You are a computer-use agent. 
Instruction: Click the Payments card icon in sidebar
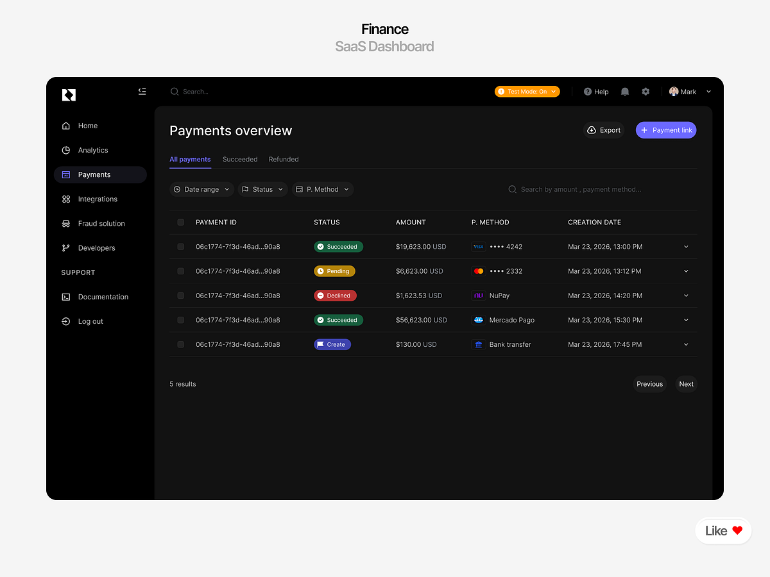point(66,174)
